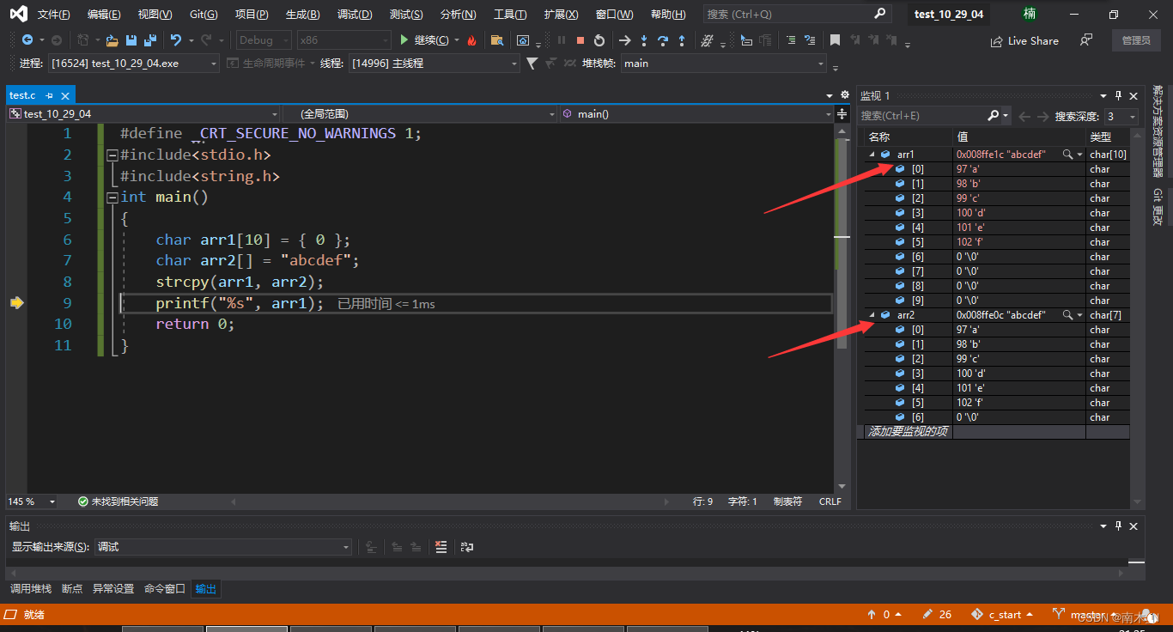The height and width of the screenshot is (632, 1173).
Task: Step Over using the curved-arrow icon
Action: click(663, 40)
